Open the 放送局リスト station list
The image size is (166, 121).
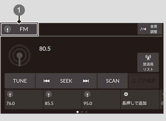(x=148, y=62)
